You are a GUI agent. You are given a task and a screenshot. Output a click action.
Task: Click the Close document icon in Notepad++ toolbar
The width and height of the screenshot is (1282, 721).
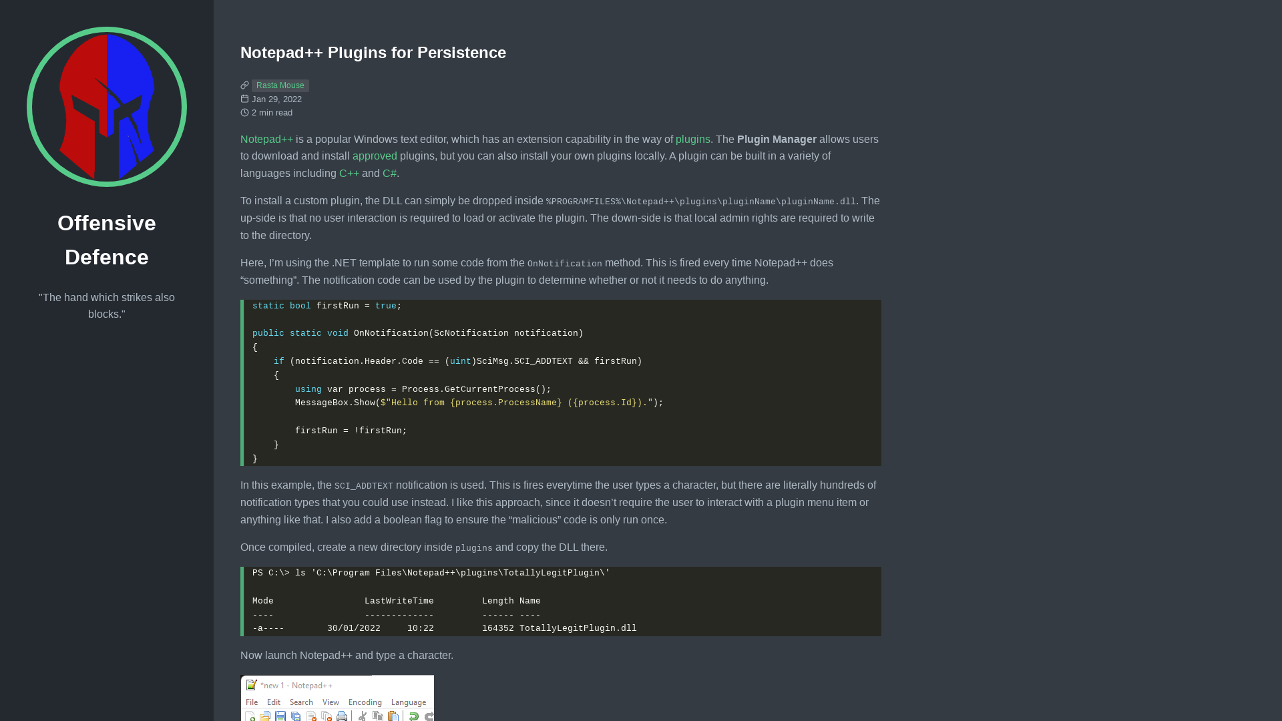coord(311,716)
